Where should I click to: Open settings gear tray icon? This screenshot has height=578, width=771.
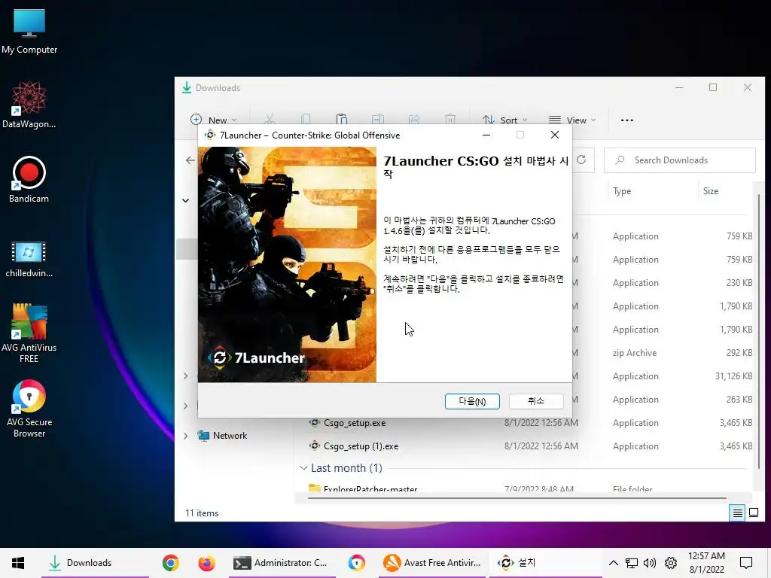click(x=671, y=563)
